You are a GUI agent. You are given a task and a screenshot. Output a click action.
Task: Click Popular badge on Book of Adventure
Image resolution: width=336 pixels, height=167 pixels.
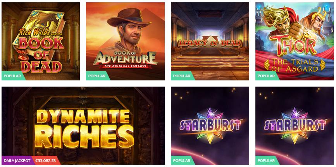98,76
